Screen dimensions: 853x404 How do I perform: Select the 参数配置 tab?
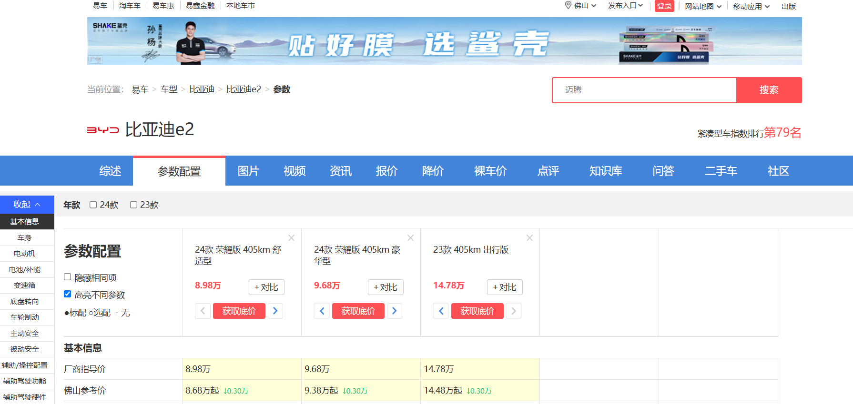coord(179,171)
